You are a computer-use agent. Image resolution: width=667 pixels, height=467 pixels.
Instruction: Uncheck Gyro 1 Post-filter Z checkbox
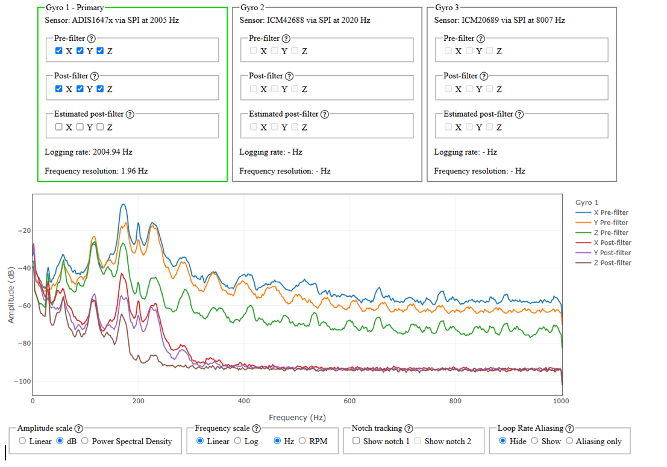coord(100,88)
